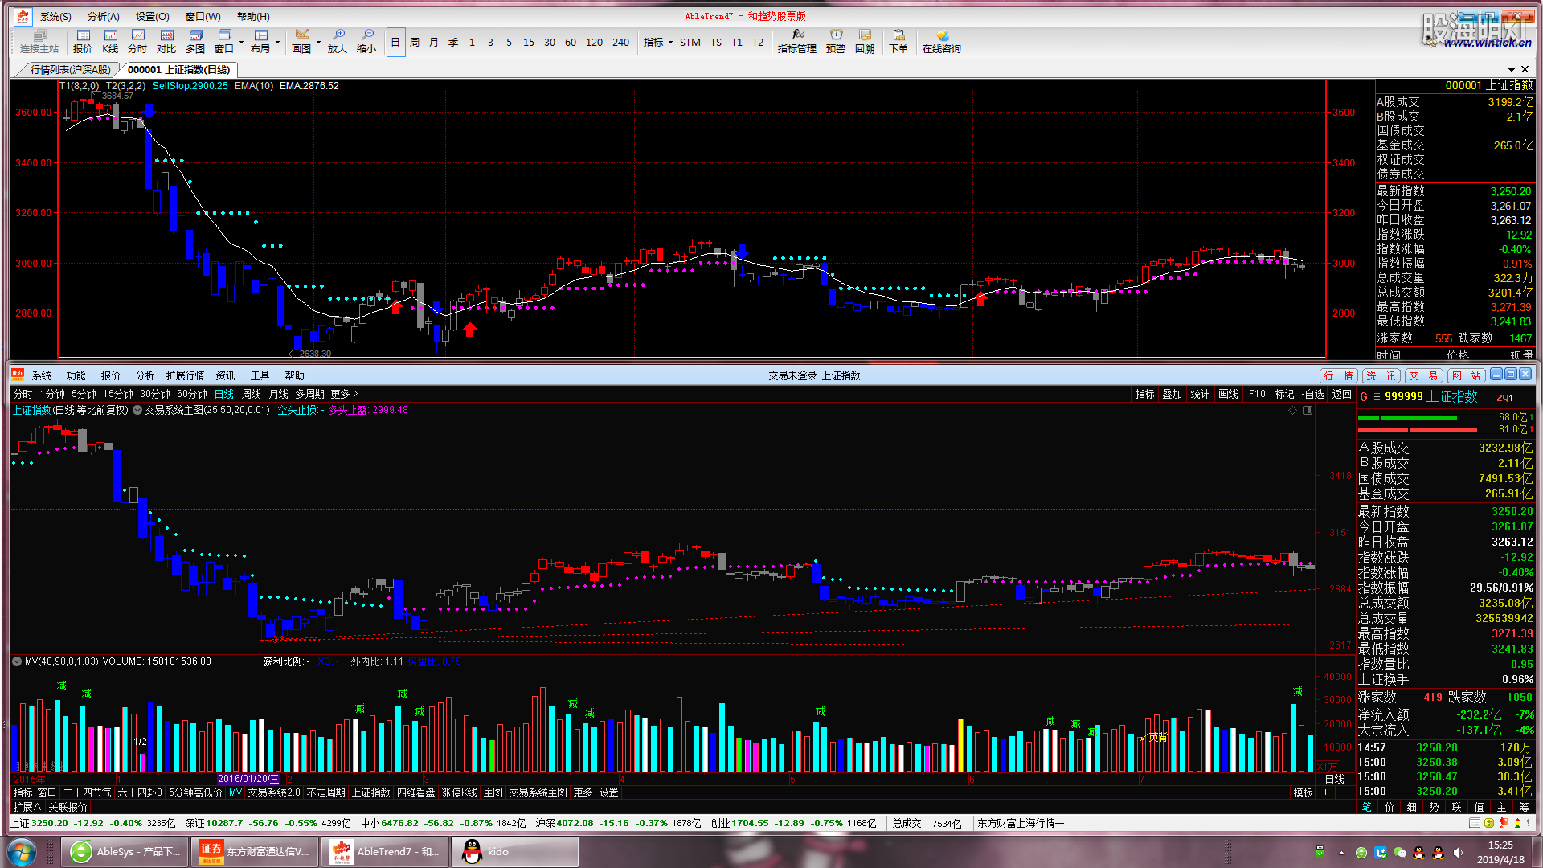Click the 资讯 news button

(1381, 375)
